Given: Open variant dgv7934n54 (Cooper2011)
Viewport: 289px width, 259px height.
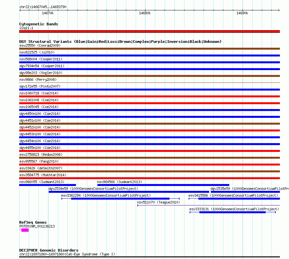Looking at the screenshot, I should click(x=42, y=66).
